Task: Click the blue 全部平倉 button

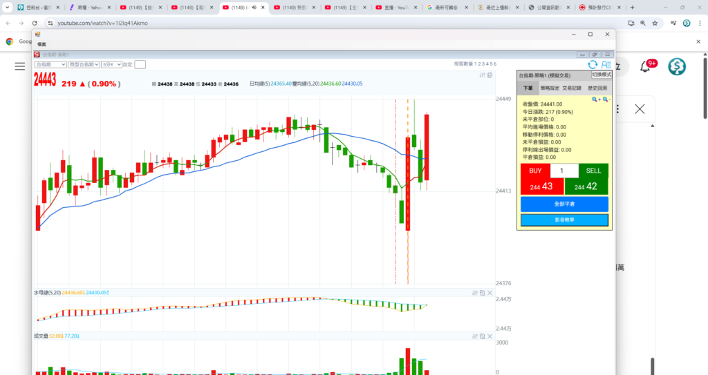Action: 564,204
